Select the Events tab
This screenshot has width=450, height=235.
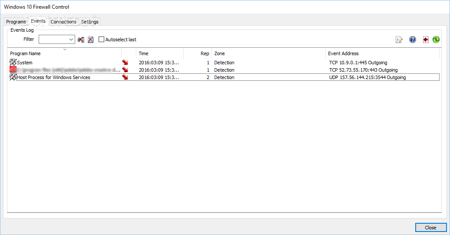(x=38, y=21)
